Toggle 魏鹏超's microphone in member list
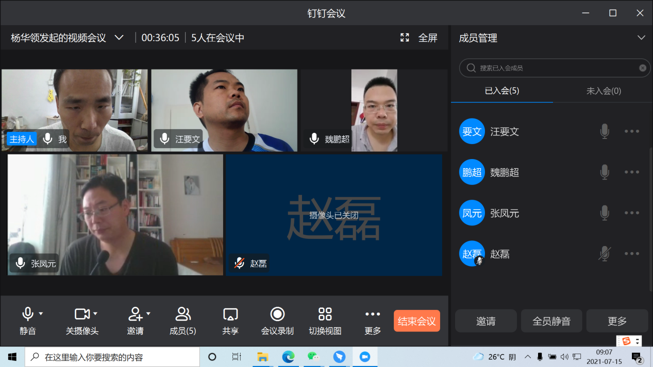Screen dimensions: 653x367 [605, 172]
